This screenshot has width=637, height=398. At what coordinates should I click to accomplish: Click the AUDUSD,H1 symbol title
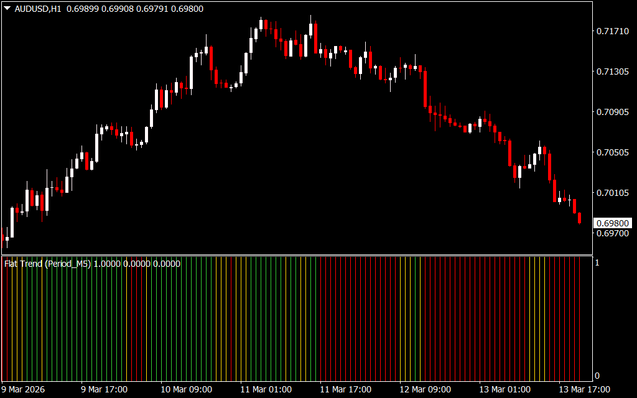[37, 9]
